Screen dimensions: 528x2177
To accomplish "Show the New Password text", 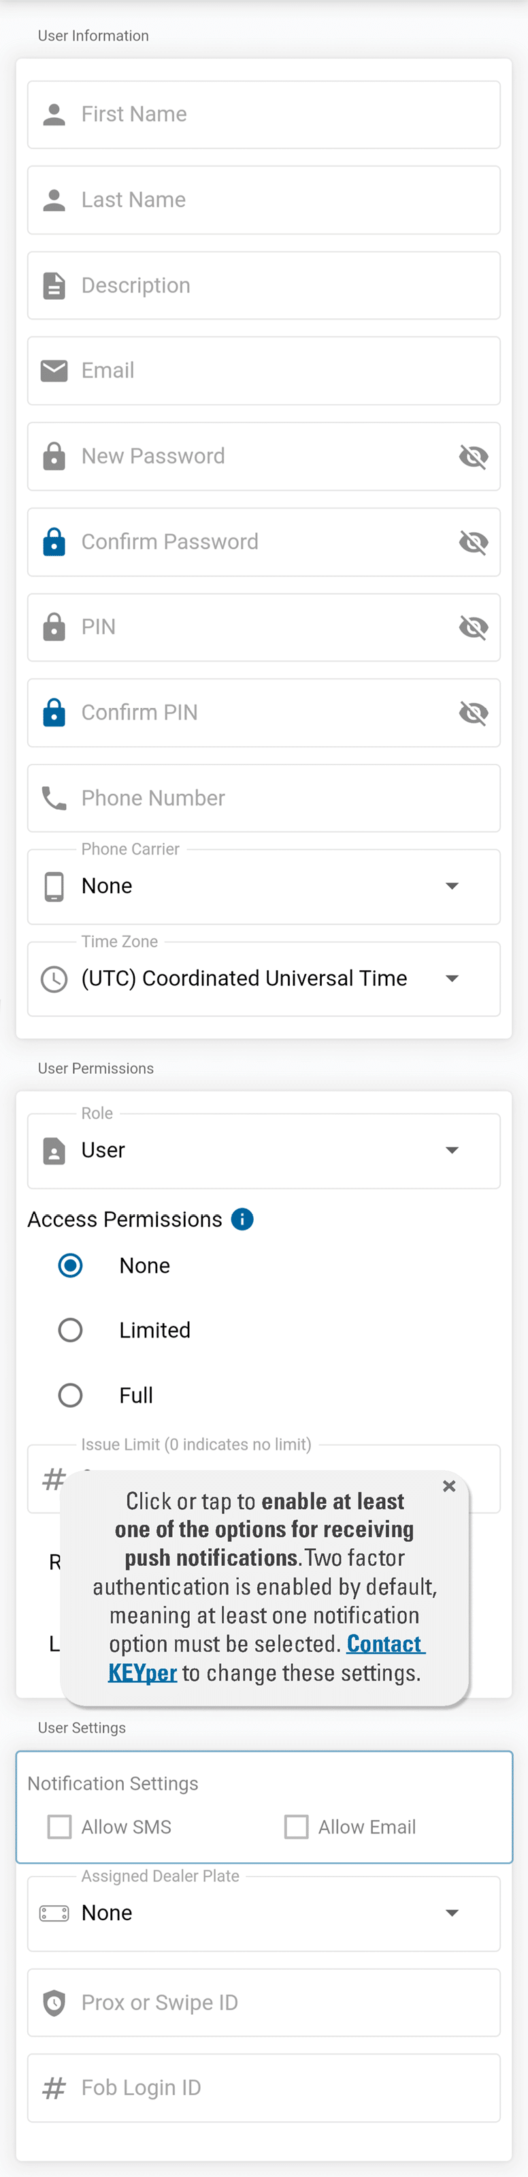I will 473,457.
